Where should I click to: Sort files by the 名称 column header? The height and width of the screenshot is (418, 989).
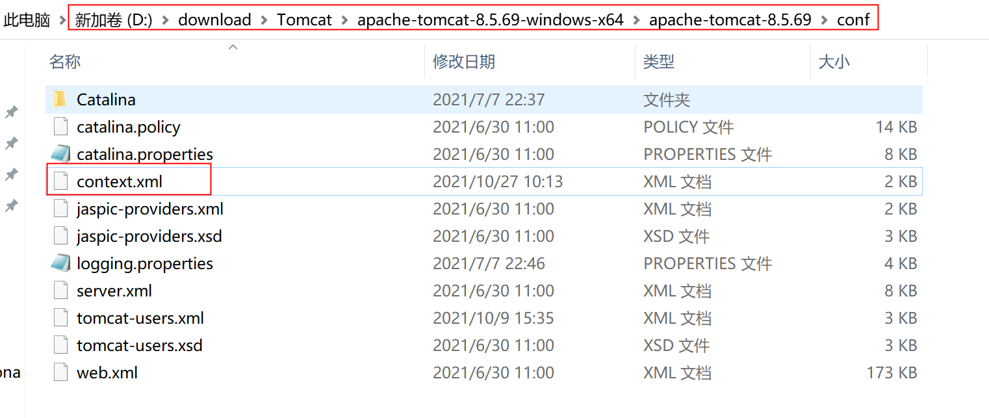pos(65,62)
